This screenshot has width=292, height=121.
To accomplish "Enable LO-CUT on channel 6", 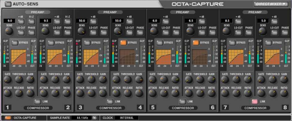I will tap(202, 32).
